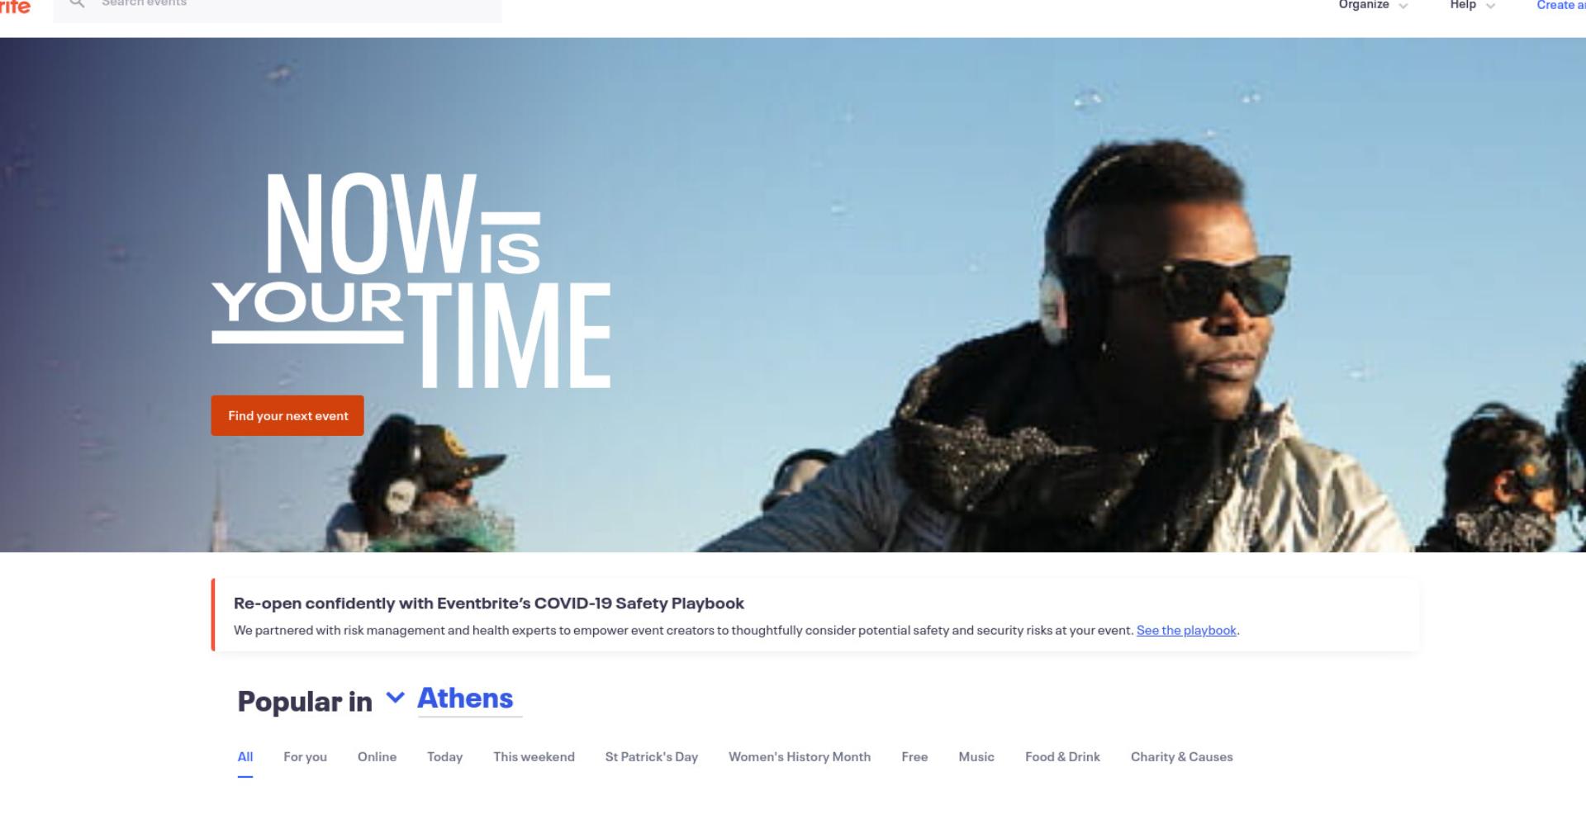Switch to the For you tab
The height and width of the screenshot is (824, 1586).
305,757
